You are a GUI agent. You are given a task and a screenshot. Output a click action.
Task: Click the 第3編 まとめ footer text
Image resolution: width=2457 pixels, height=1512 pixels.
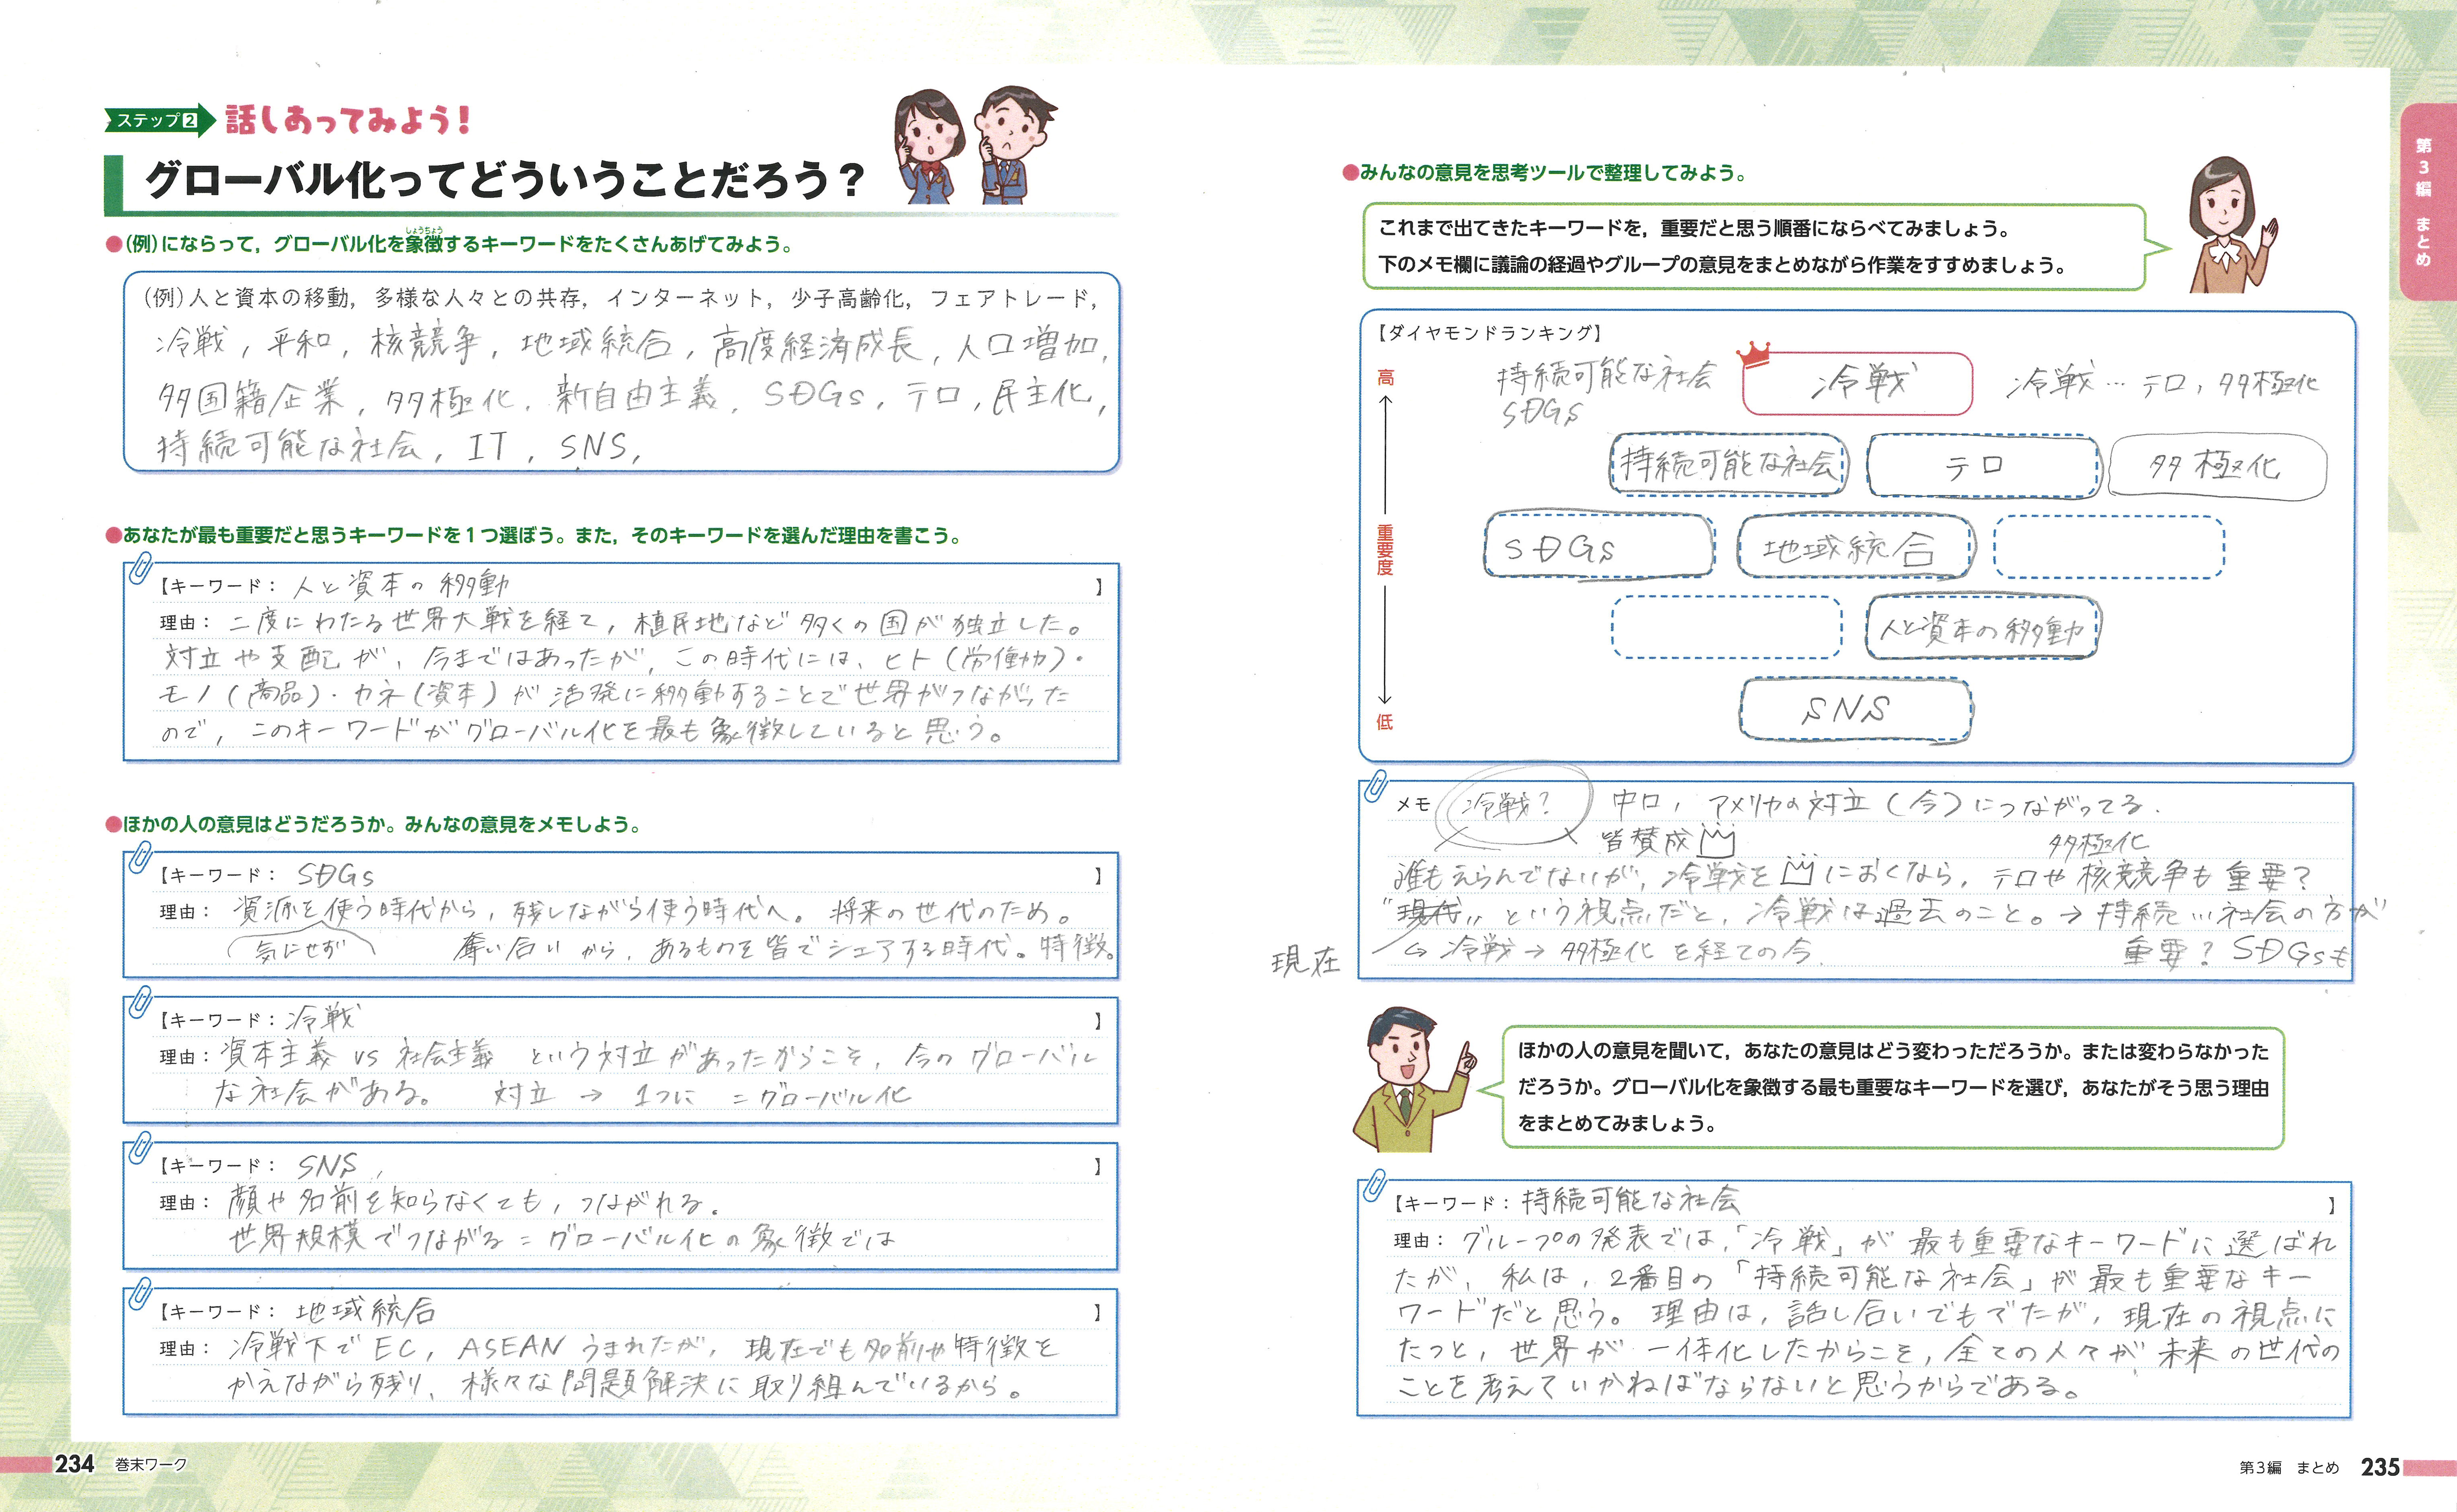[x=2289, y=1468]
